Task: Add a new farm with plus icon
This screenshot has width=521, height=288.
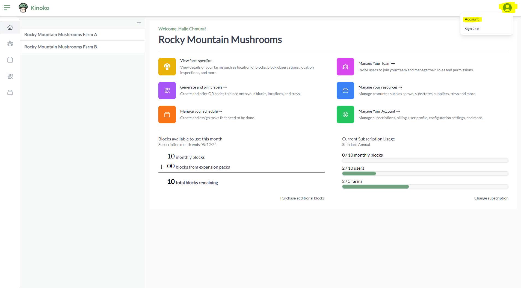Action: pyautogui.click(x=139, y=23)
